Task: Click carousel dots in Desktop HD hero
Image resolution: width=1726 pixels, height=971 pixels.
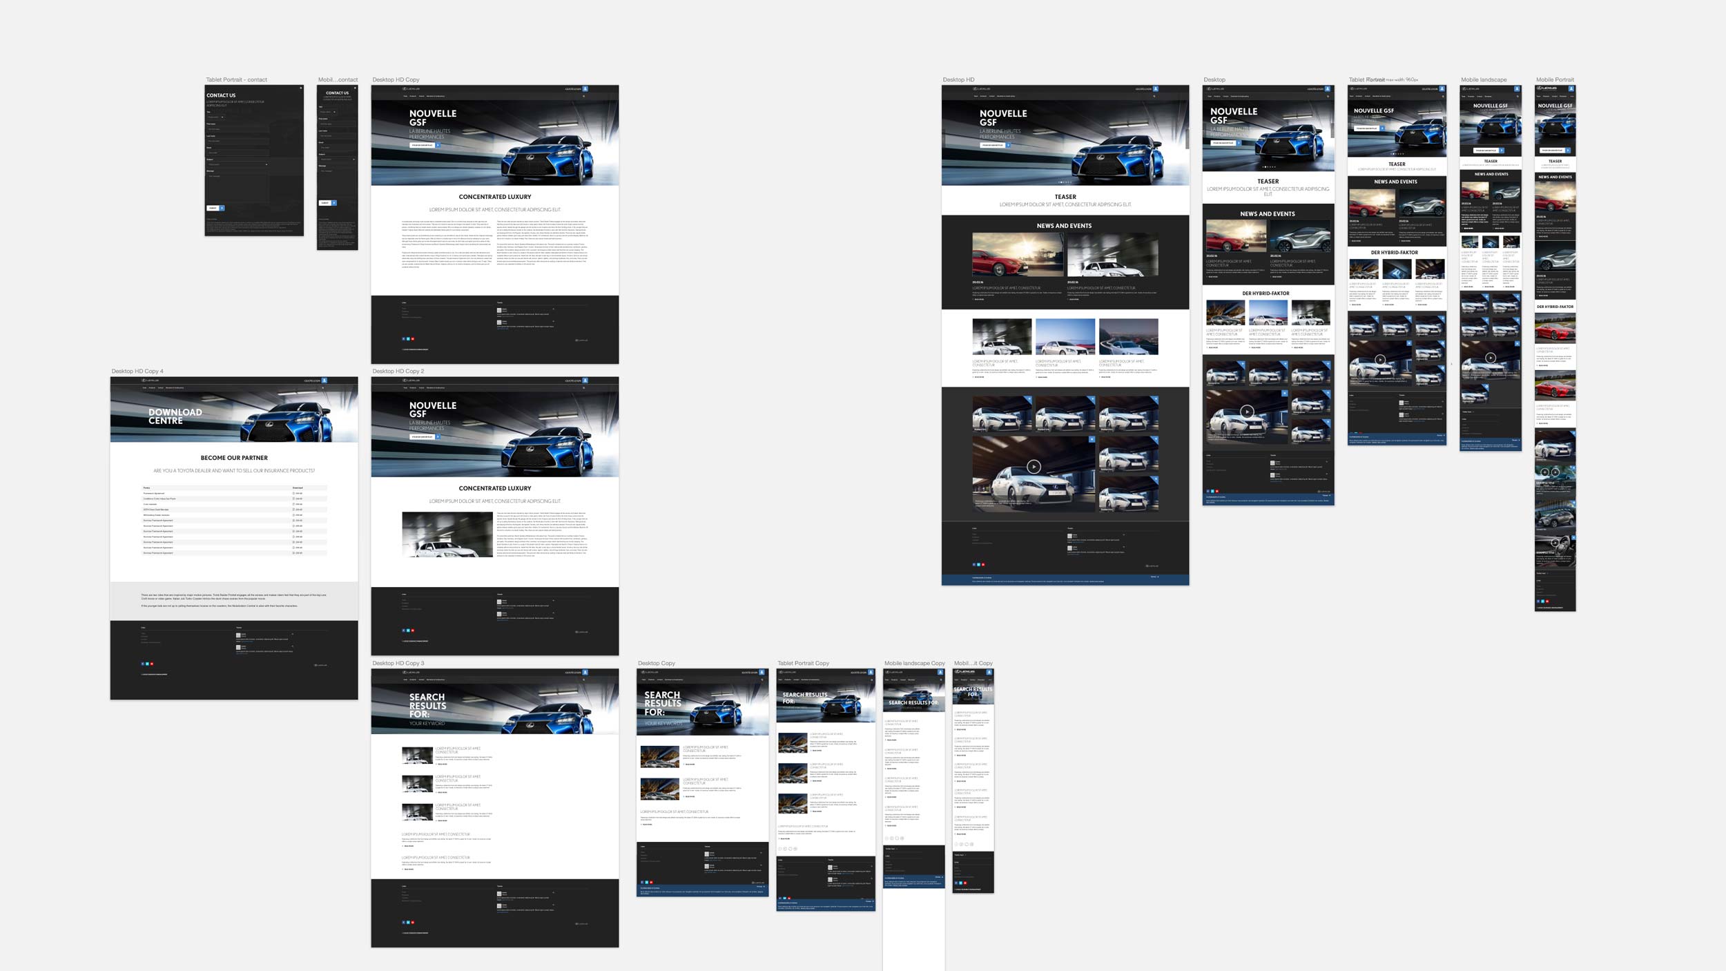Action: click(1065, 182)
